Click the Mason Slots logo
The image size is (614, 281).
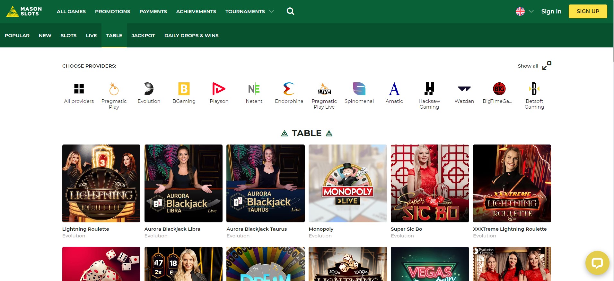[x=24, y=11]
